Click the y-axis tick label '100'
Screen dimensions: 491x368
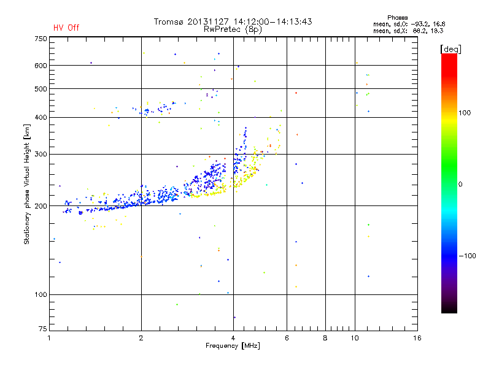coord(41,294)
